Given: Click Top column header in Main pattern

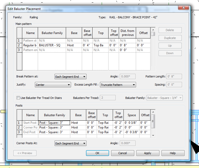Looking at the screenshot, I should pos(101,33).
